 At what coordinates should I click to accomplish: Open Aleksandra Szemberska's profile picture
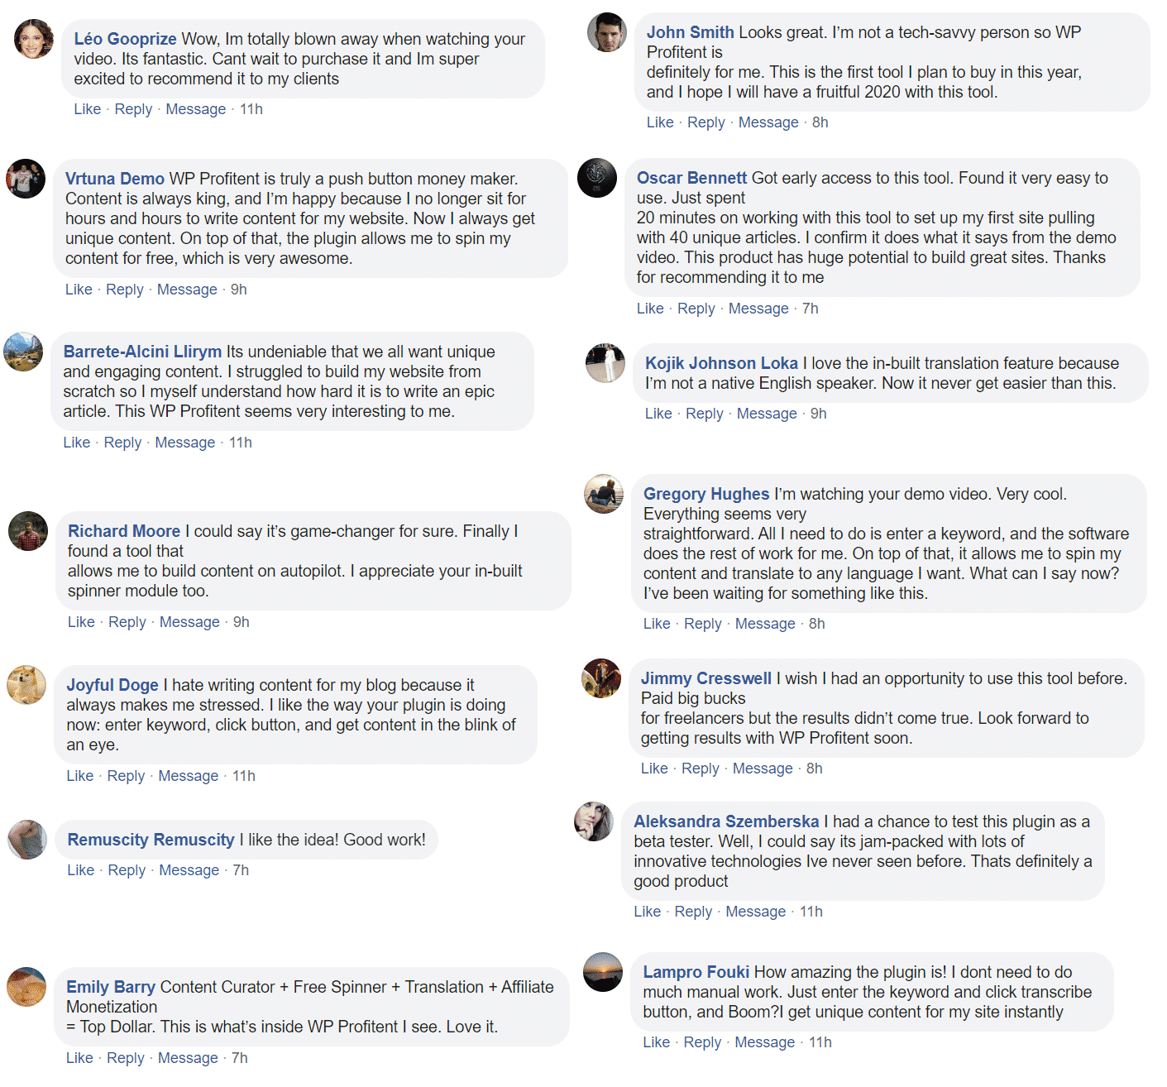coord(594,821)
